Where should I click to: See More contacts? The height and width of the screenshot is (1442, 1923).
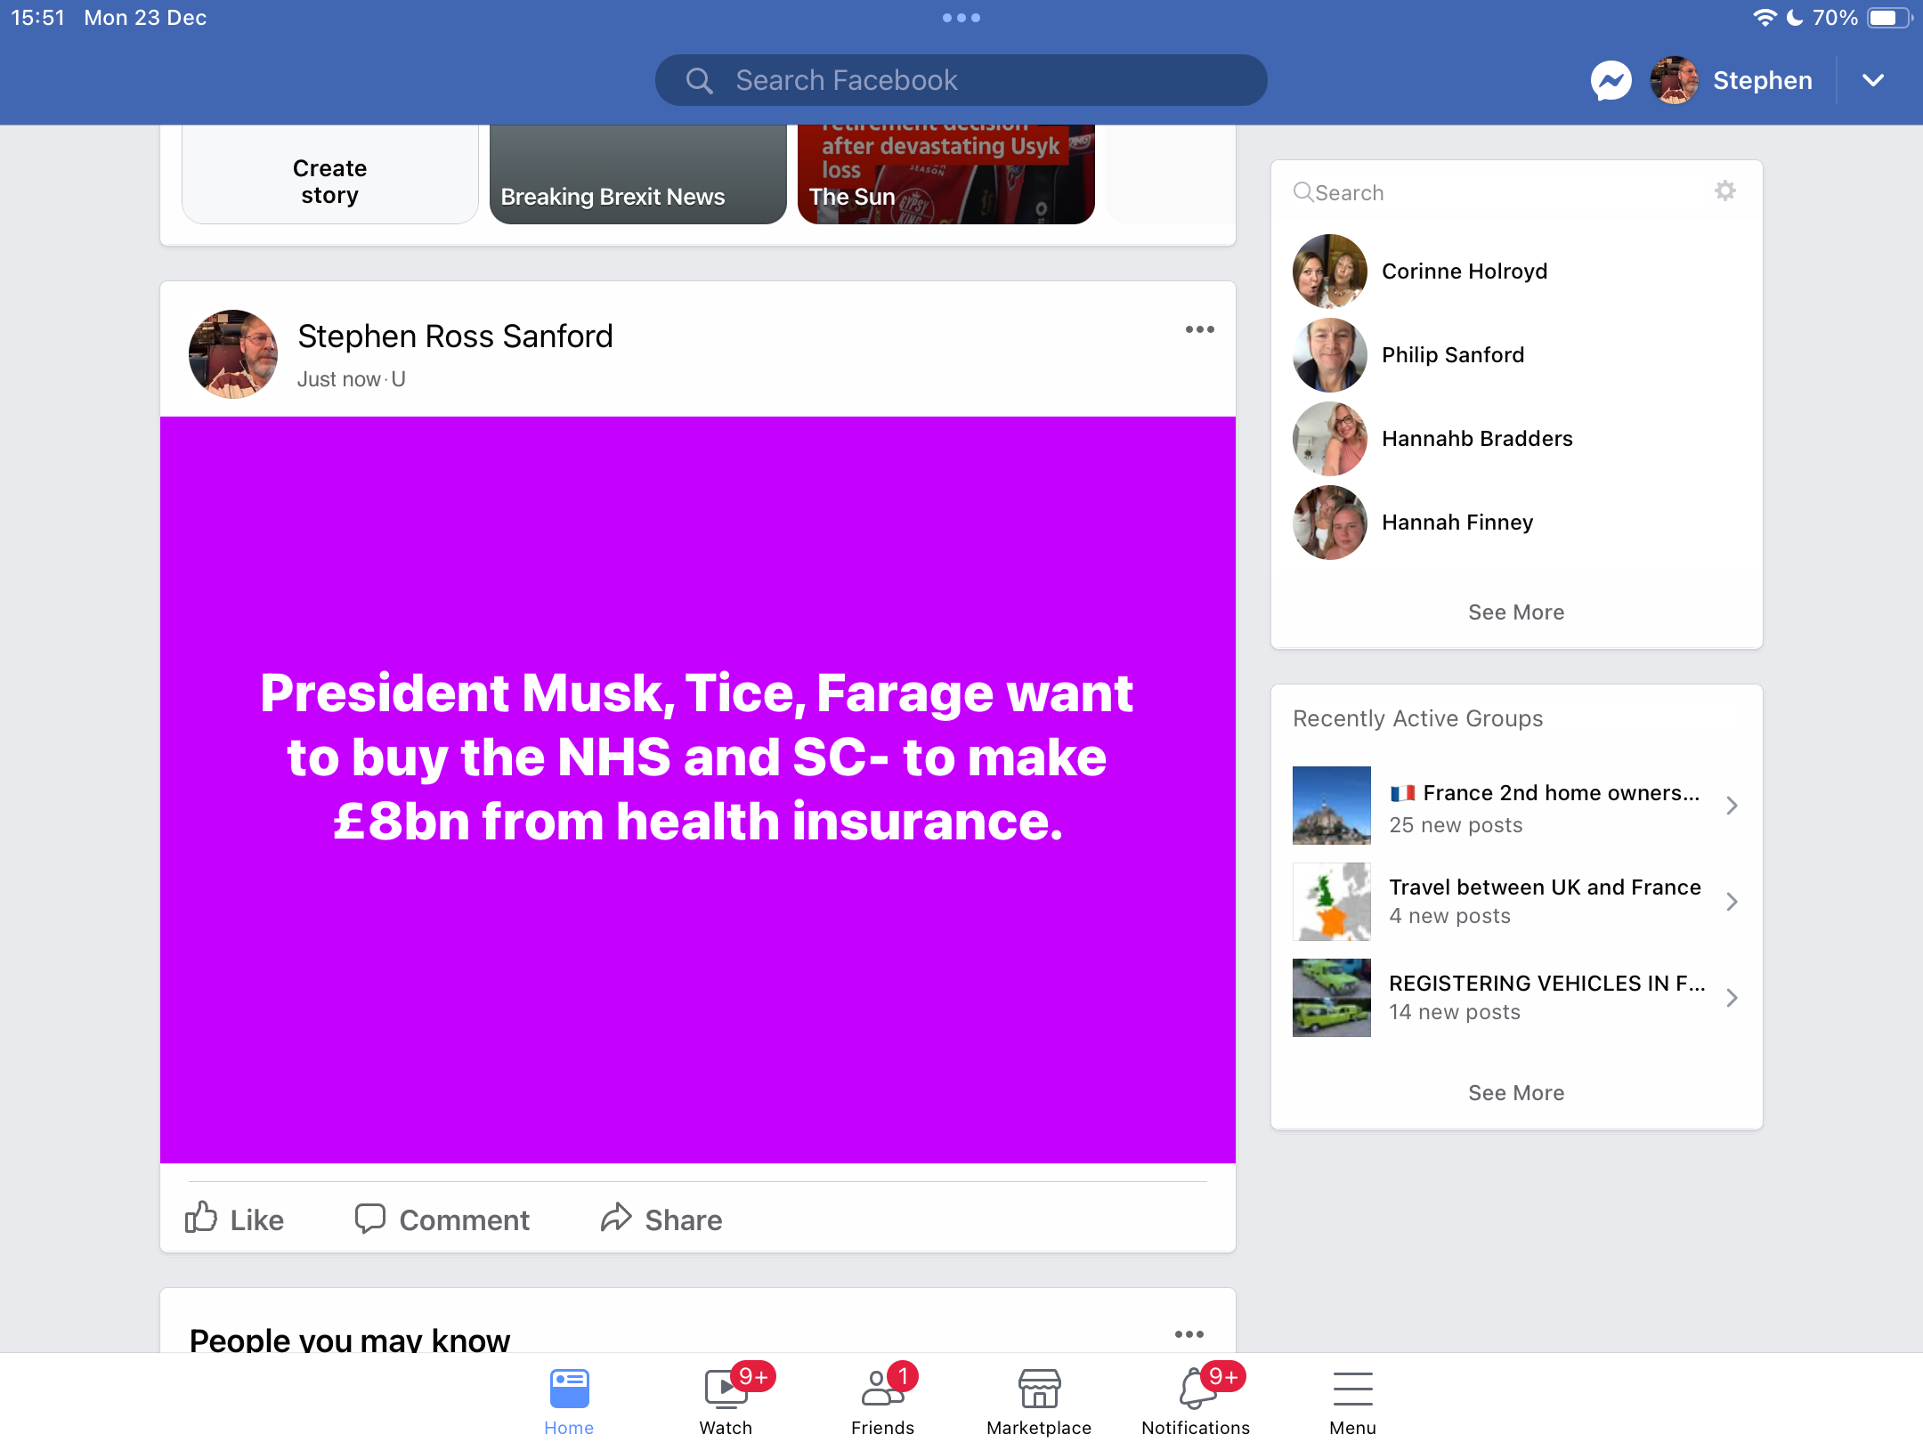1516,612
